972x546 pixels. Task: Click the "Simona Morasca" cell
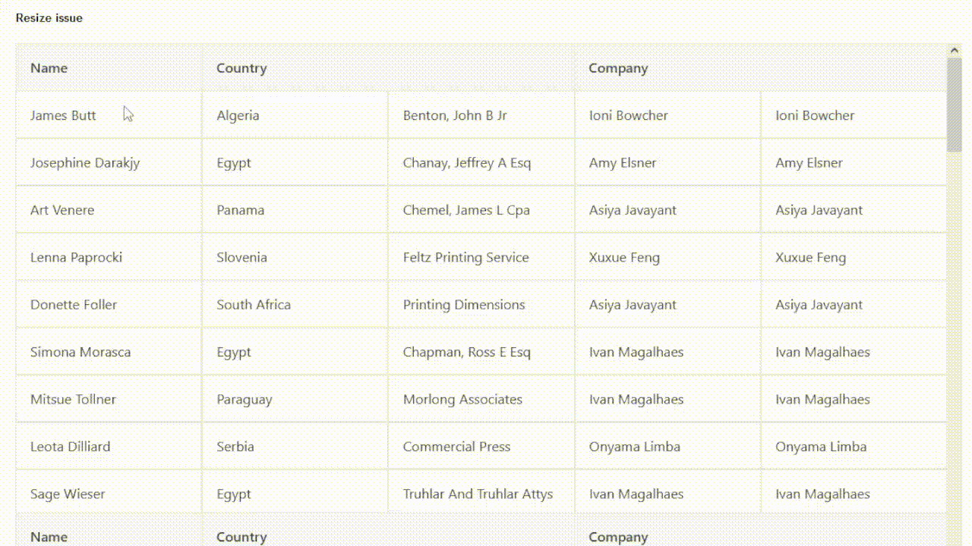tap(80, 352)
